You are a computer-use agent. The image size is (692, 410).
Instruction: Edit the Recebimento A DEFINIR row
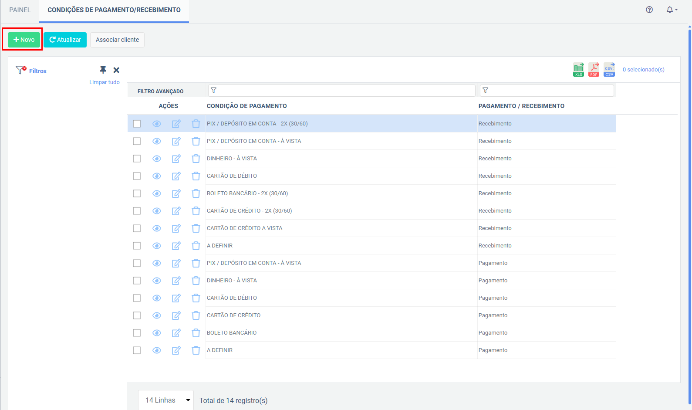(x=176, y=246)
